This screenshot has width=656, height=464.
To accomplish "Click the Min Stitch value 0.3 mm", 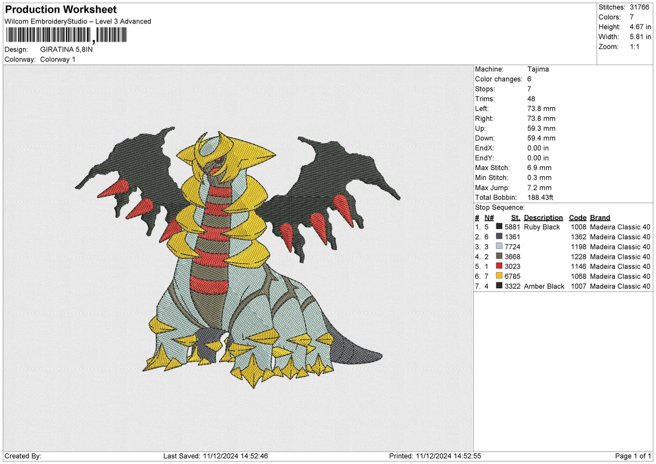I will pyautogui.click(x=539, y=178).
